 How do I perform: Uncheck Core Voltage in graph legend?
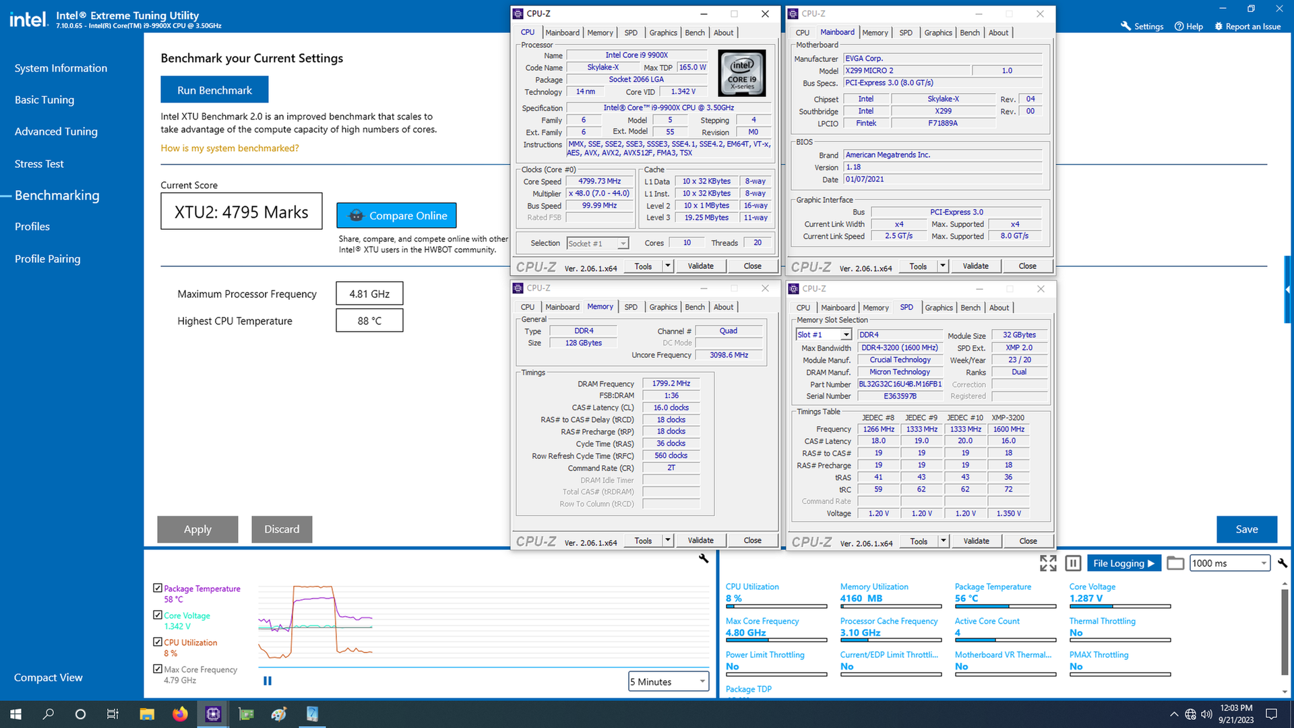tap(158, 615)
